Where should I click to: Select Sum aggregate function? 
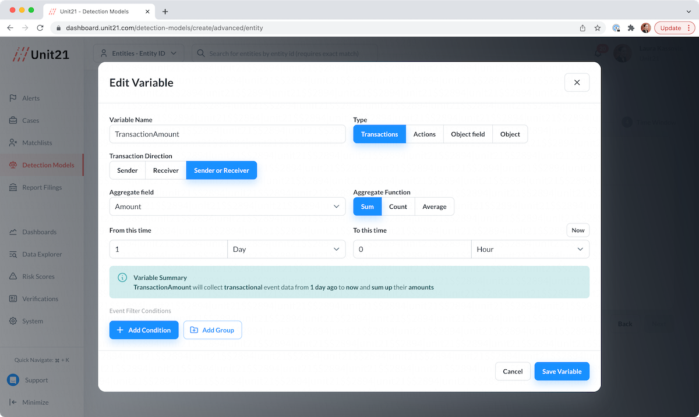pos(368,206)
